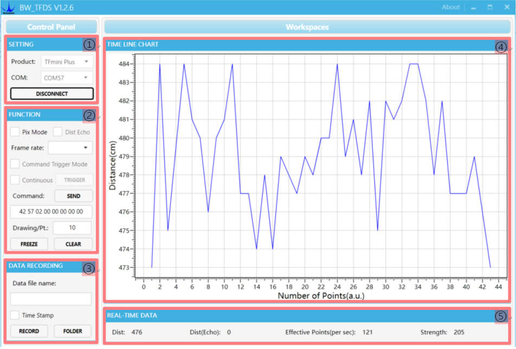Click the Dist(Echo) value 0
The width and height of the screenshot is (516, 349).
point(229,332)
